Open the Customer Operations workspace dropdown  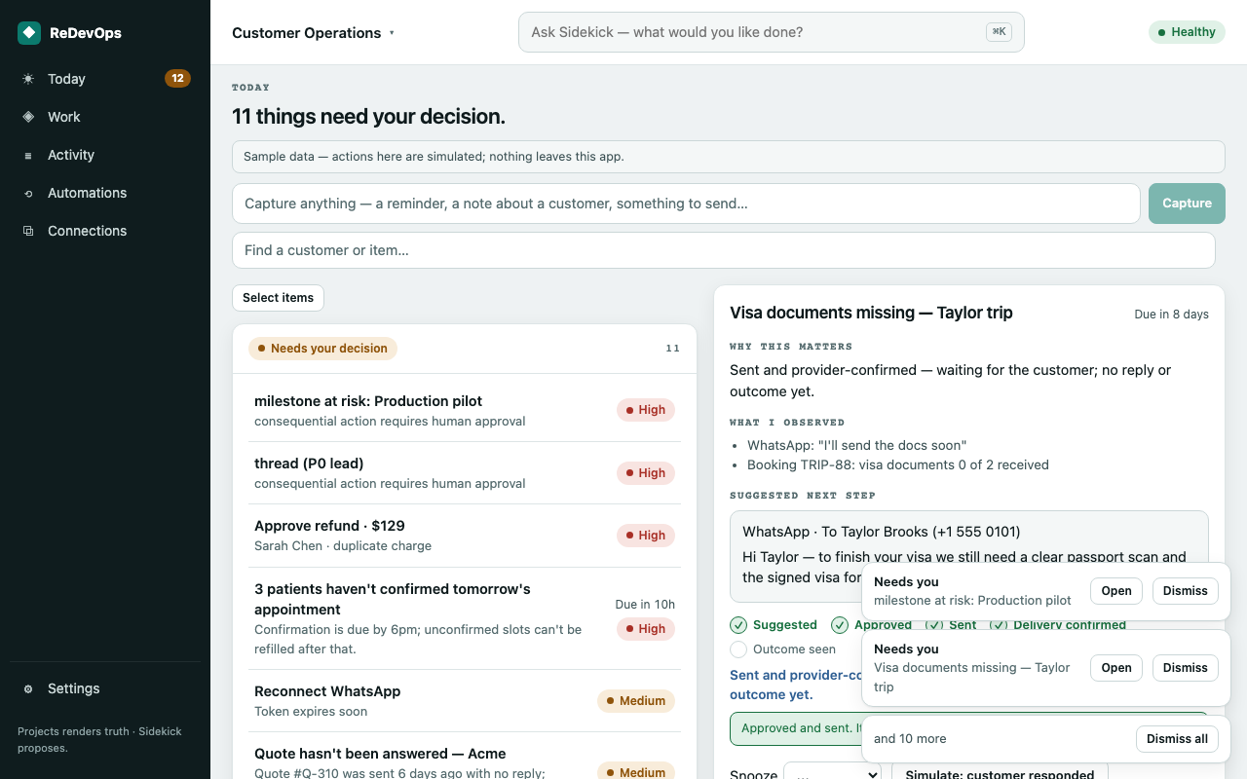point(314,33)
